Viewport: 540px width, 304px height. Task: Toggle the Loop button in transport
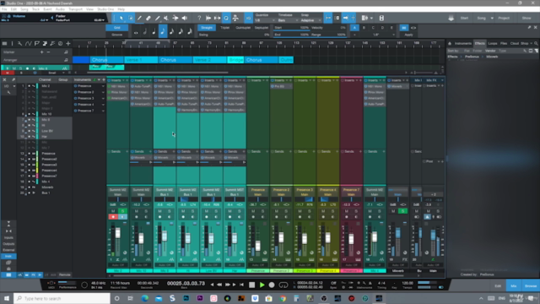[x=283, y=285]
